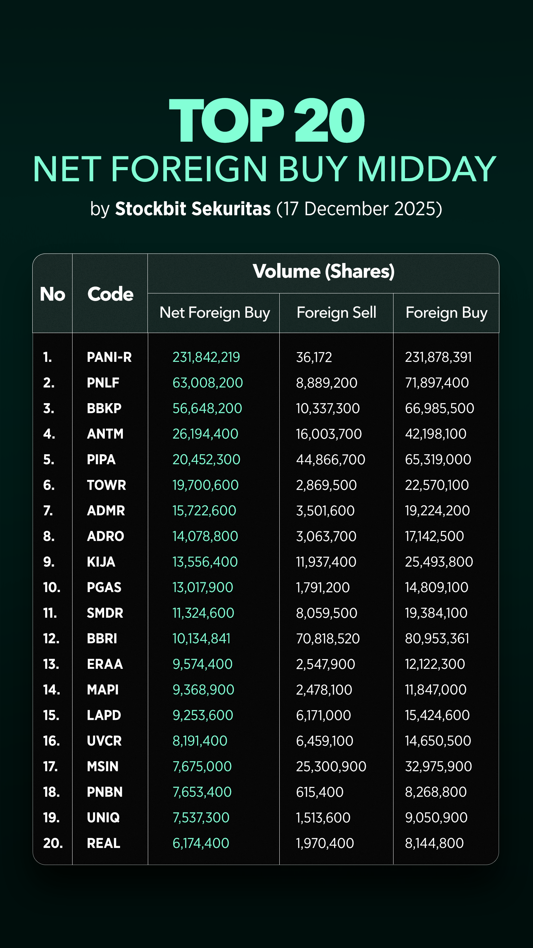Image resolution: width=533 pixels, height=948 pixels.
Task: Select the PANI-R stock code
Action: (x=109, y=357)
